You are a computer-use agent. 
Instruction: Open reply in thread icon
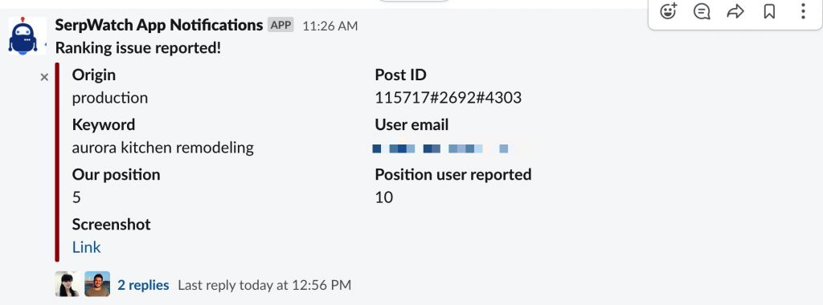point(702,11)
